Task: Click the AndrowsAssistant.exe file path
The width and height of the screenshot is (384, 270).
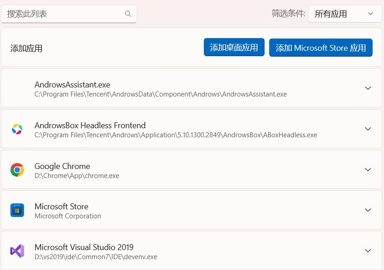Action: pos(161,94)
